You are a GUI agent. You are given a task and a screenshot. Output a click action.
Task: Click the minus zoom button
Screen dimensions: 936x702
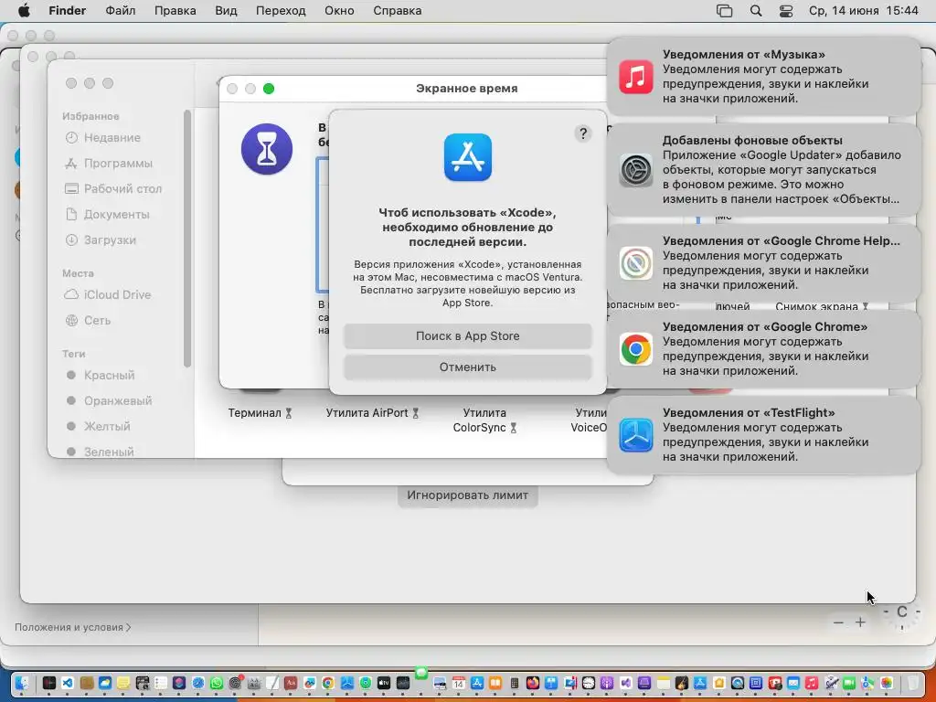[x=838, y=622]
